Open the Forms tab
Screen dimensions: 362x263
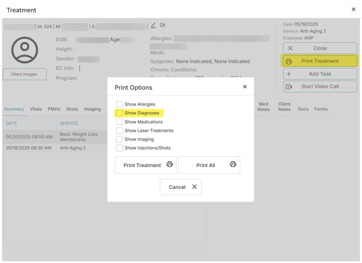[x=321, y=109]
